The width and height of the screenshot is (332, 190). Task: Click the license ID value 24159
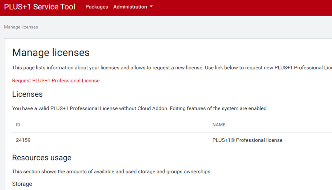(x=23, y=140)
